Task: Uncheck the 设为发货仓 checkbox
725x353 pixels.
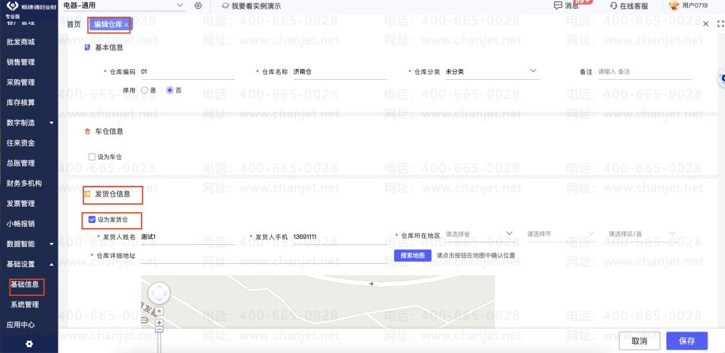Action: [91, 219]
